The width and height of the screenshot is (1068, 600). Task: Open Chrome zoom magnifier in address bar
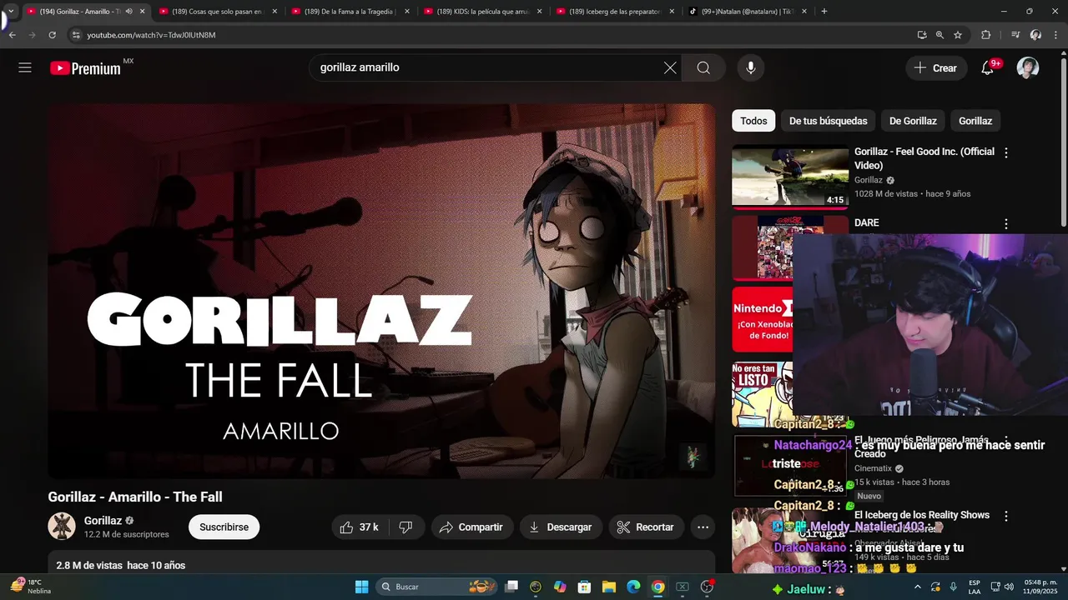pos(940,35)
